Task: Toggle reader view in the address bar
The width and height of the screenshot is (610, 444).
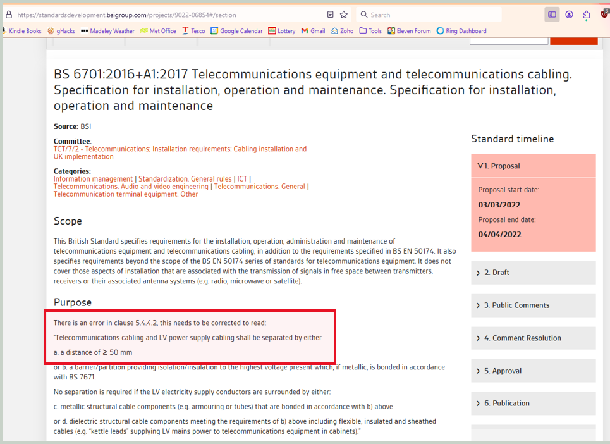Action: click(330, 14)
